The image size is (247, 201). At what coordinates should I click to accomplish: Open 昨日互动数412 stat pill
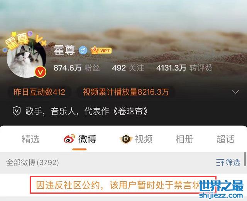pos(39,92)
